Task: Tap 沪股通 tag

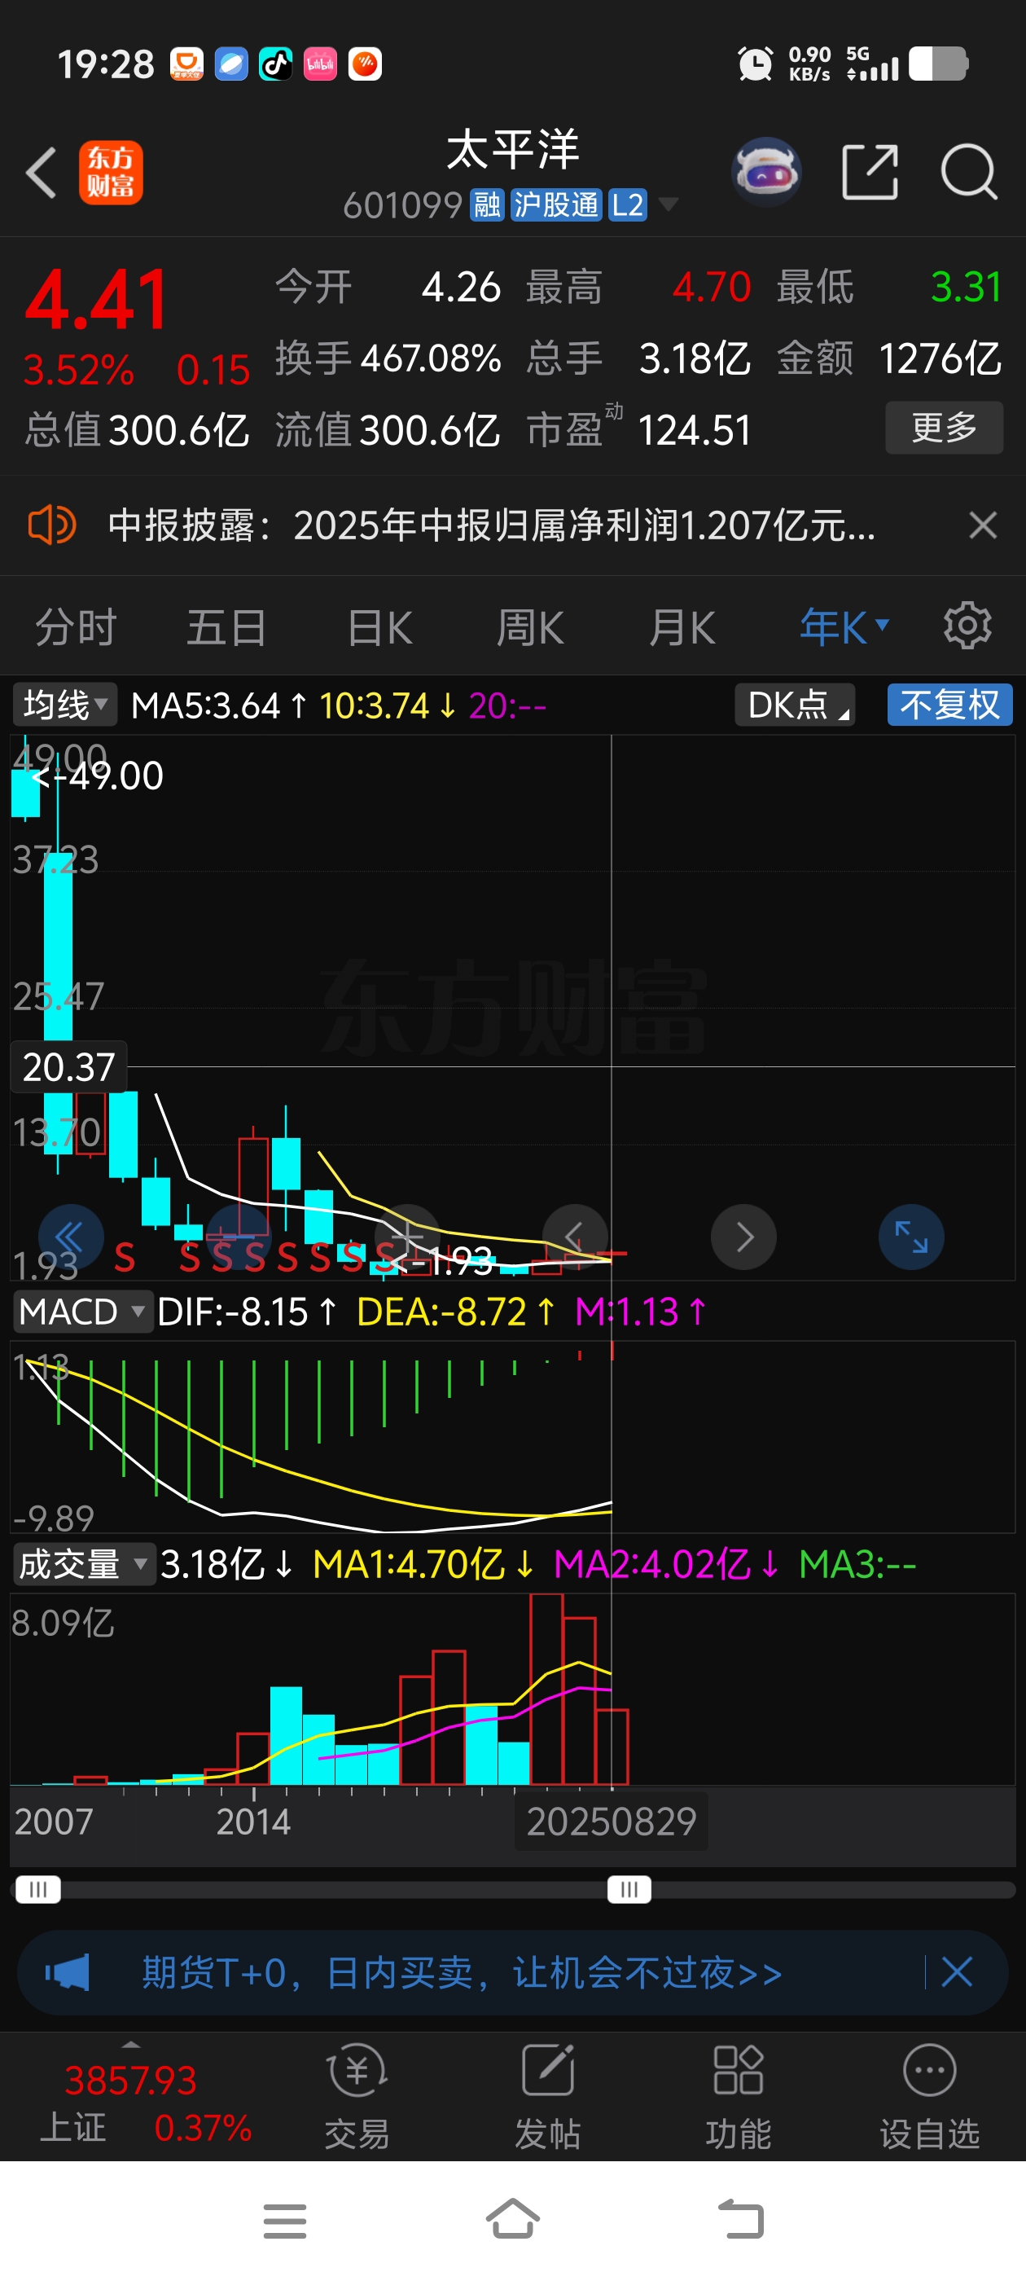Action: pyautogui.click(x=557, y=205)
